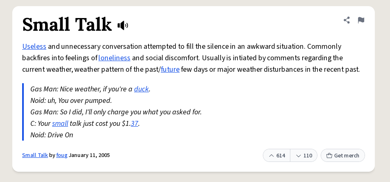View the author profile 'foug'
This screenshot has height=182, width=390.
[62, 155]
